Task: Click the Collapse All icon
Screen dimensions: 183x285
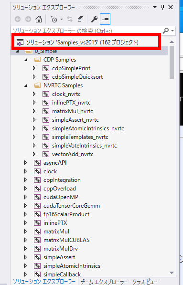Action: [80, 19]
